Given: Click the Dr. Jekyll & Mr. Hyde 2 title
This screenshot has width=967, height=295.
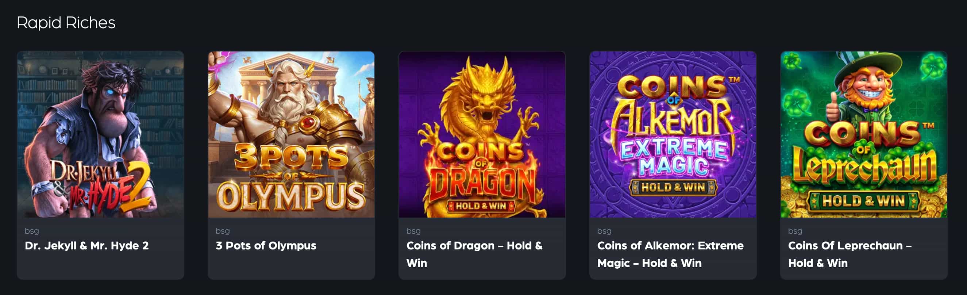Looking at the screenshot, I should (x=87, y=246).
